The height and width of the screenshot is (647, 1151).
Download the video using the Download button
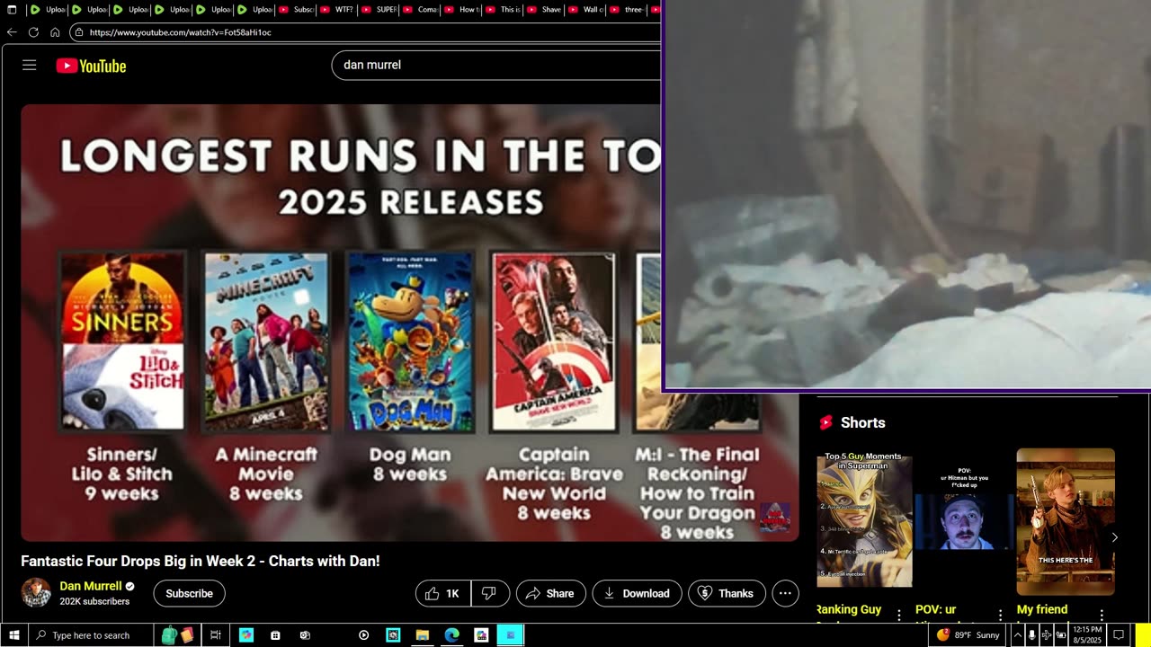(637, 593)
